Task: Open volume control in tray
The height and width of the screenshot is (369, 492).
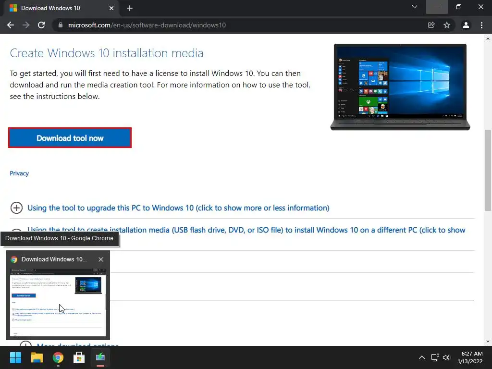Action: pos(446,357)
